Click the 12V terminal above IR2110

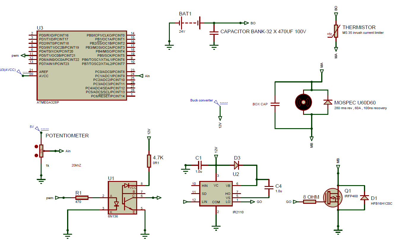tap(216, 156)
